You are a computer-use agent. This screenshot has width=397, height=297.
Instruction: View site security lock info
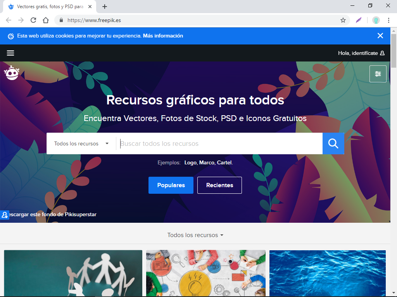click(61, 20)
